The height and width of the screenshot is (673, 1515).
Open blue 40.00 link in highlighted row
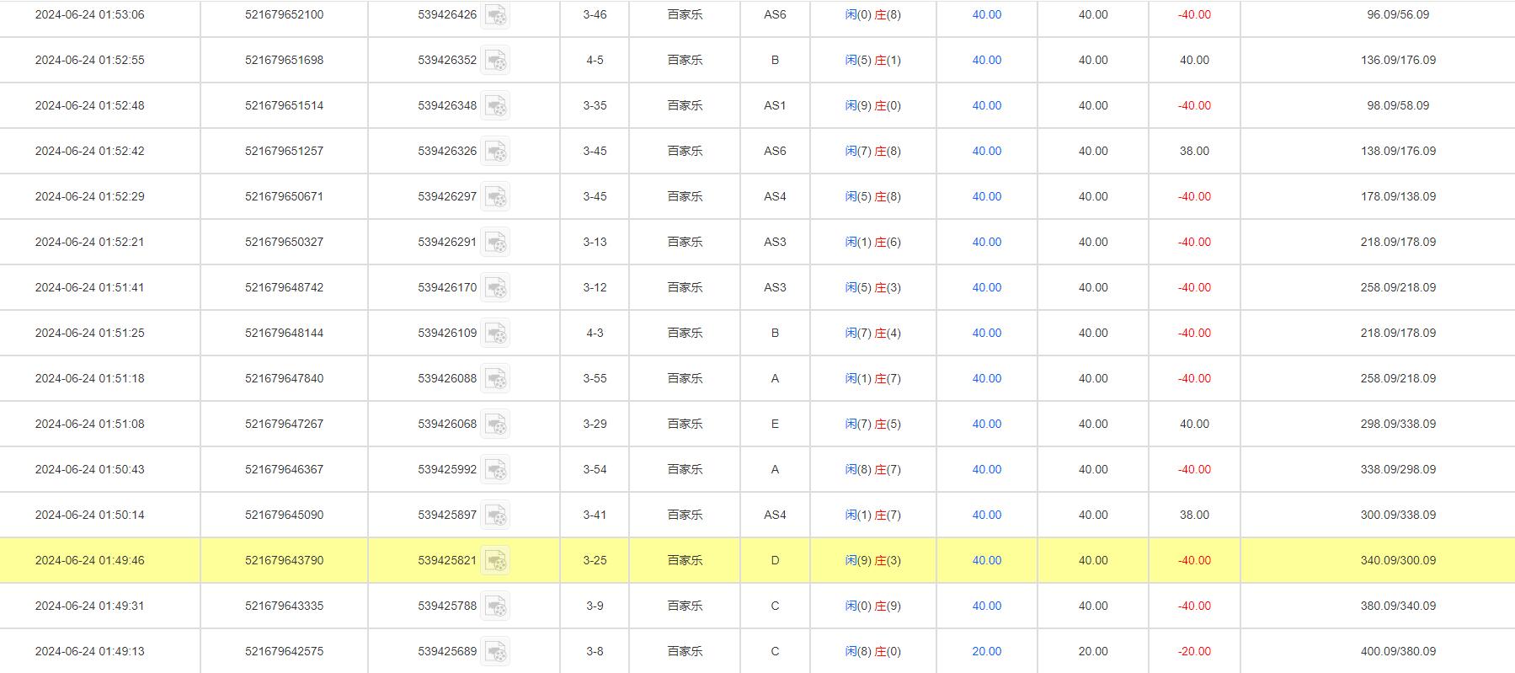click(x=986, y=560)
